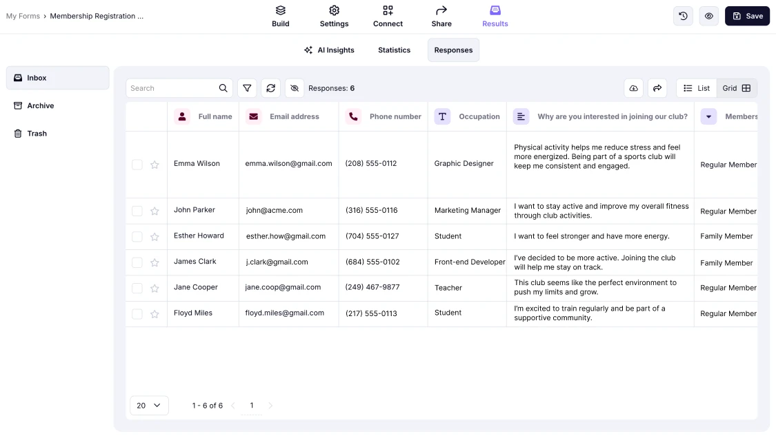
Task: Switch to the Statistics tab
Action: [394, 50]
